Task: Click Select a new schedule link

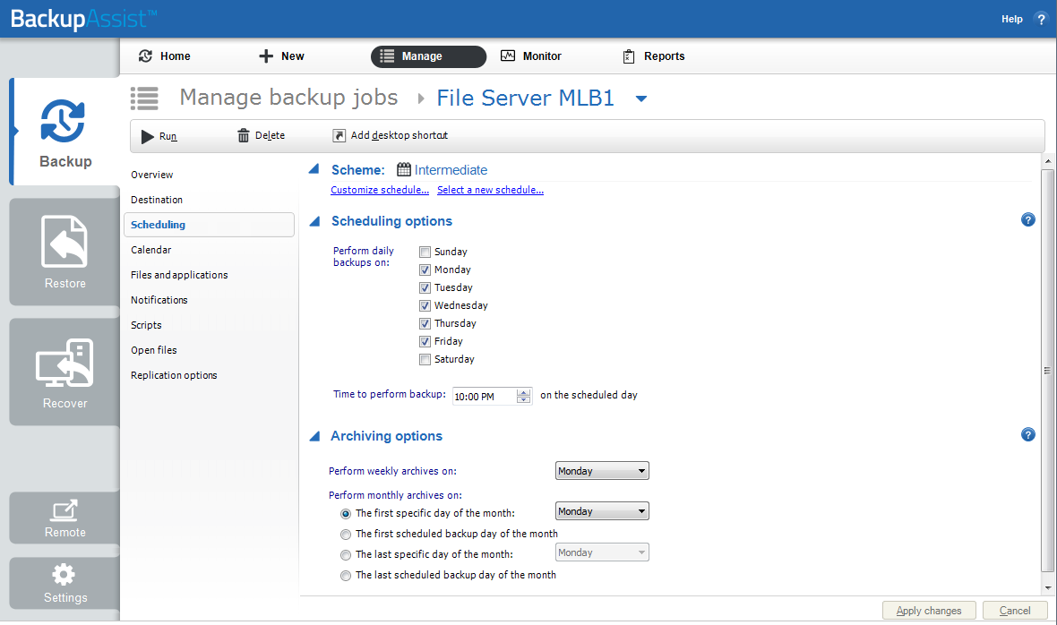Action: pos(490,190)
